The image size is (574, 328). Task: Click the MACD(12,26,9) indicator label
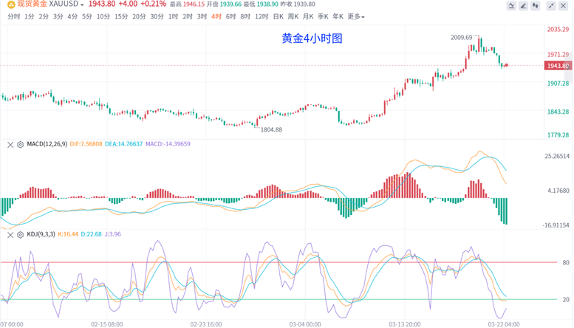(47, 144)
